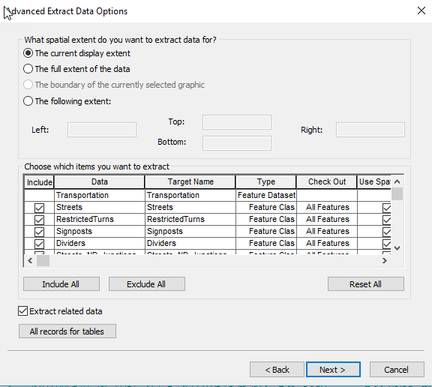Uncheck the Include box for Streets
Viewport: 432px width, 387px height.
click(x=39, y=208)
